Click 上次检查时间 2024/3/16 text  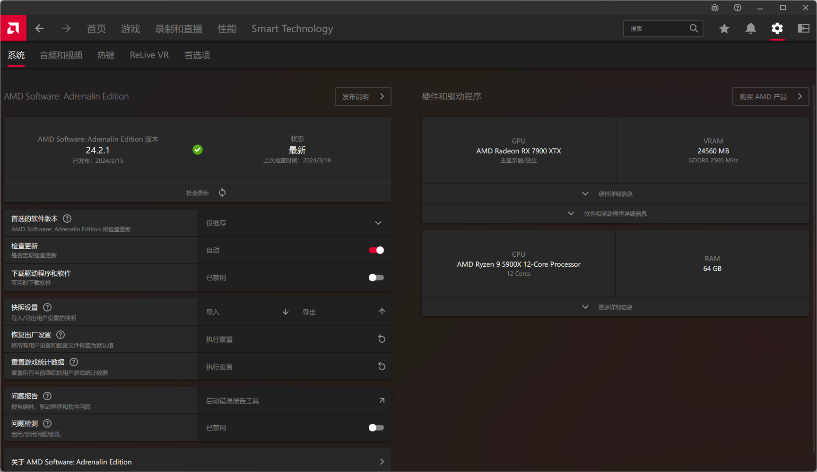[x=297, y=160]
